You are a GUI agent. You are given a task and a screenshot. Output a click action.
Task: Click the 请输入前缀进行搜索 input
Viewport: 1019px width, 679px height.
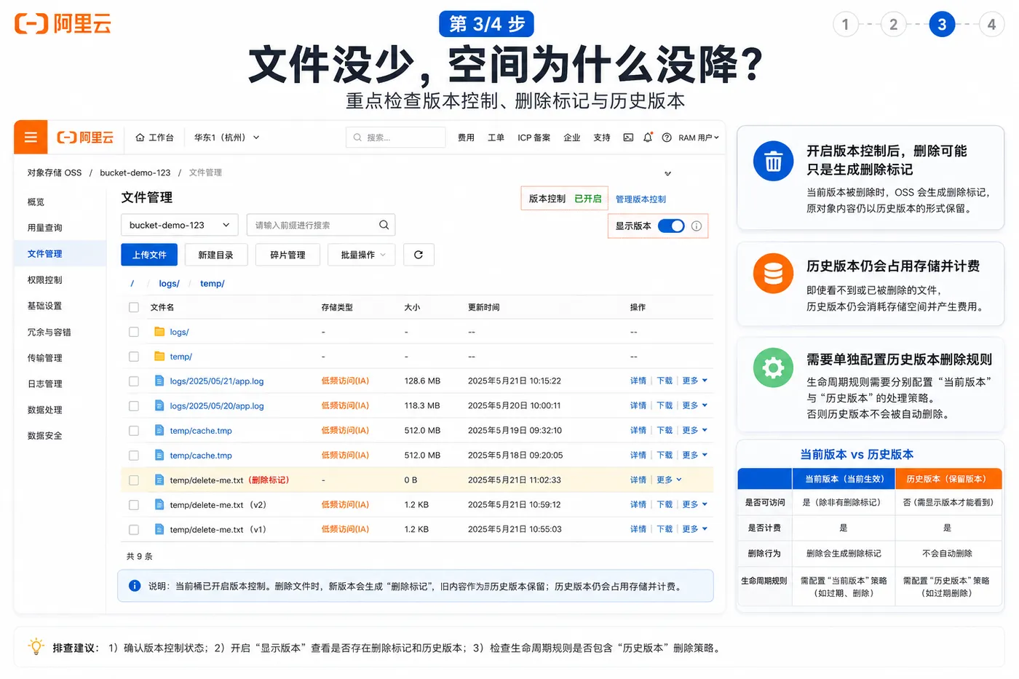321,225
